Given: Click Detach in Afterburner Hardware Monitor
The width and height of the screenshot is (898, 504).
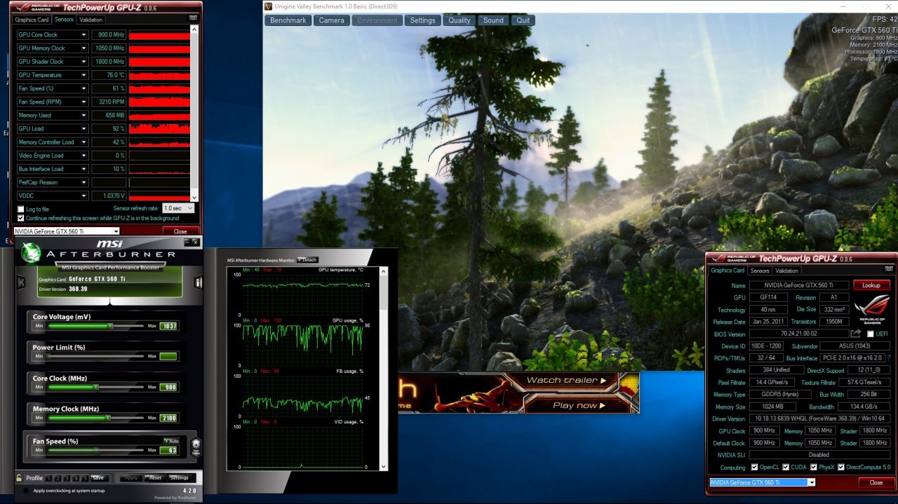Looking at the screenshot, I should click(x=307, y=260).
